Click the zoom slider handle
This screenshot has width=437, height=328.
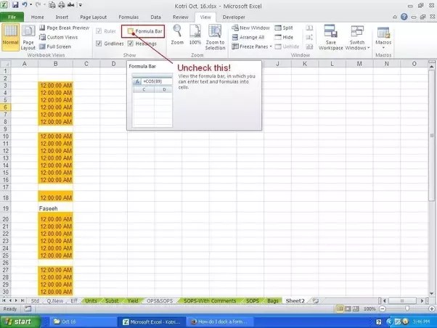407,308
